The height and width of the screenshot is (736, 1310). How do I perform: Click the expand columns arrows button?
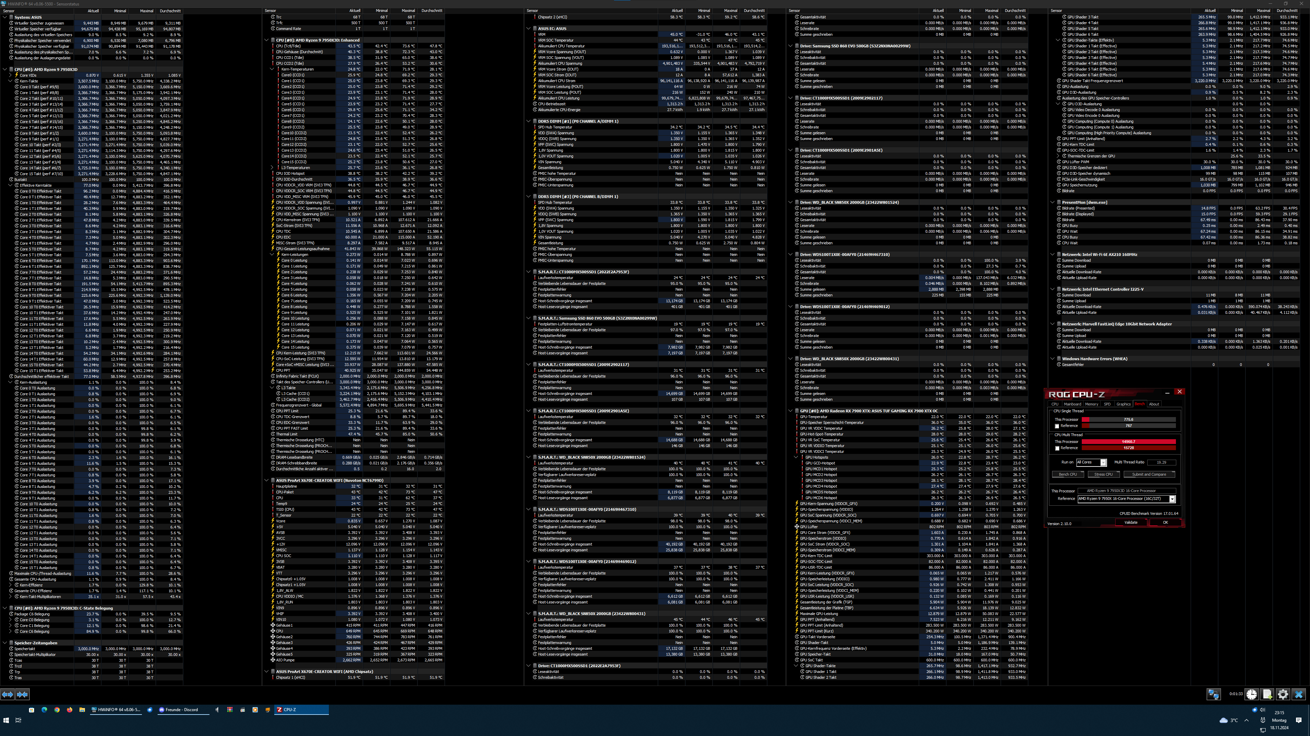[7, 694]
